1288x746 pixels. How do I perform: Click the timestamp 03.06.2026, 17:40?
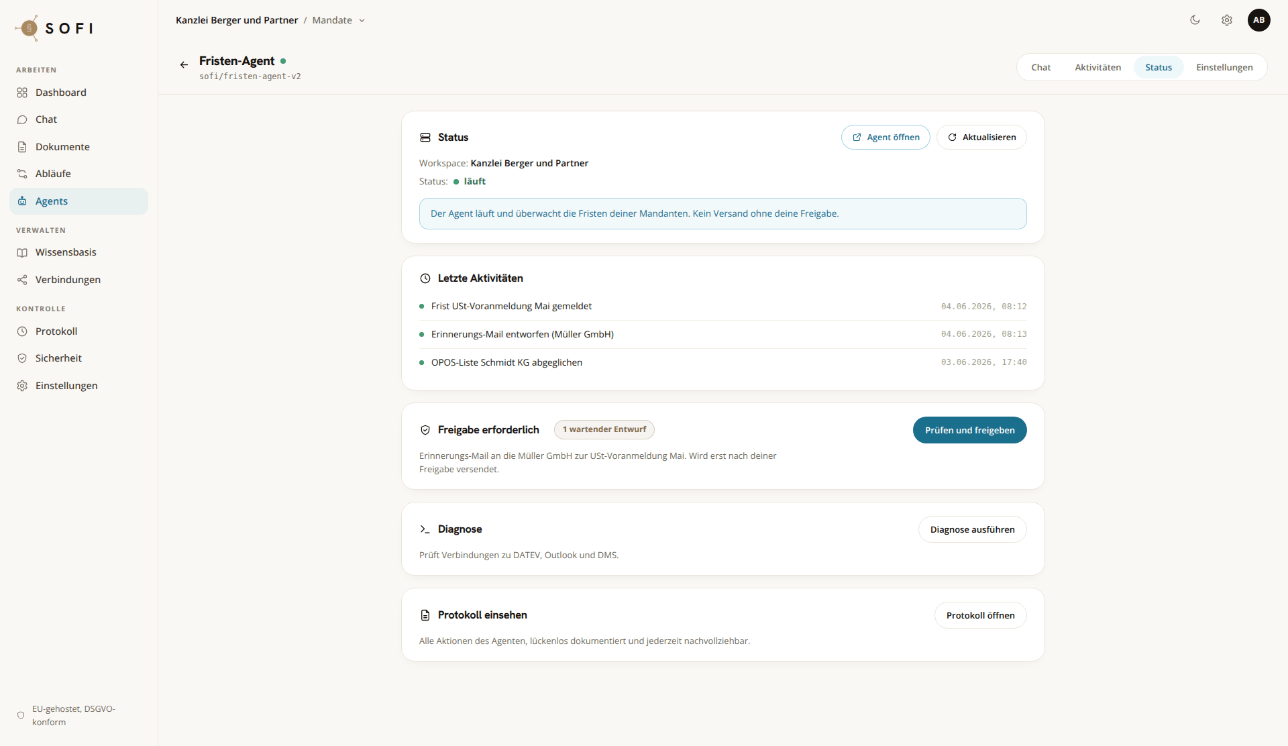[983, 362]
